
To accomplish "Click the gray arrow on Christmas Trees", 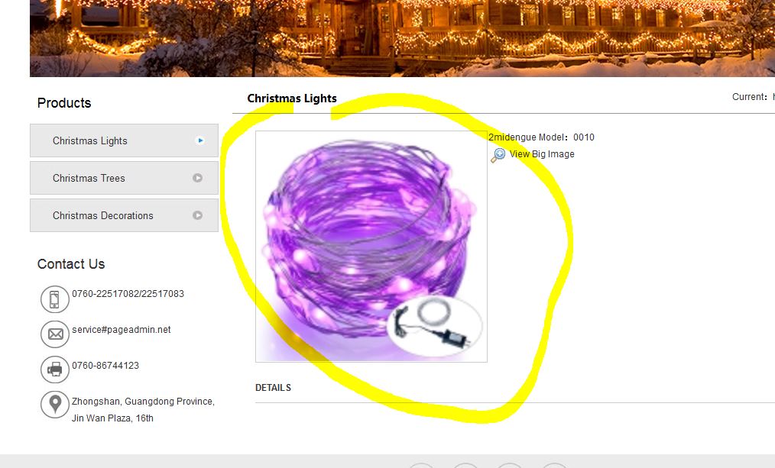I will point(198,178).
